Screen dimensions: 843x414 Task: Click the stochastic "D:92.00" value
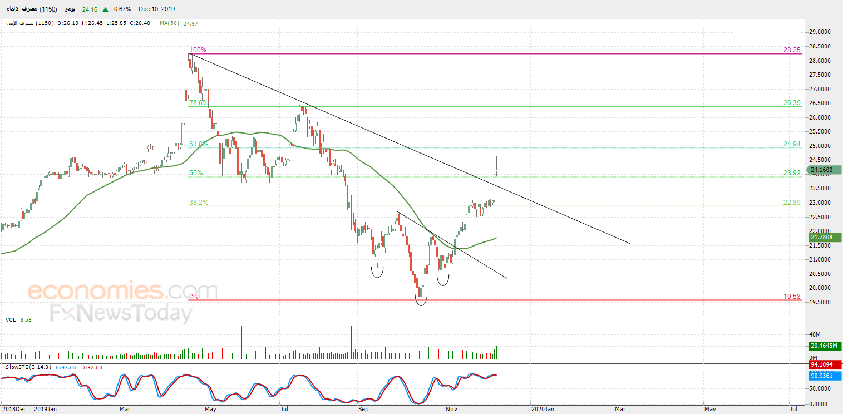click(91, 367)
